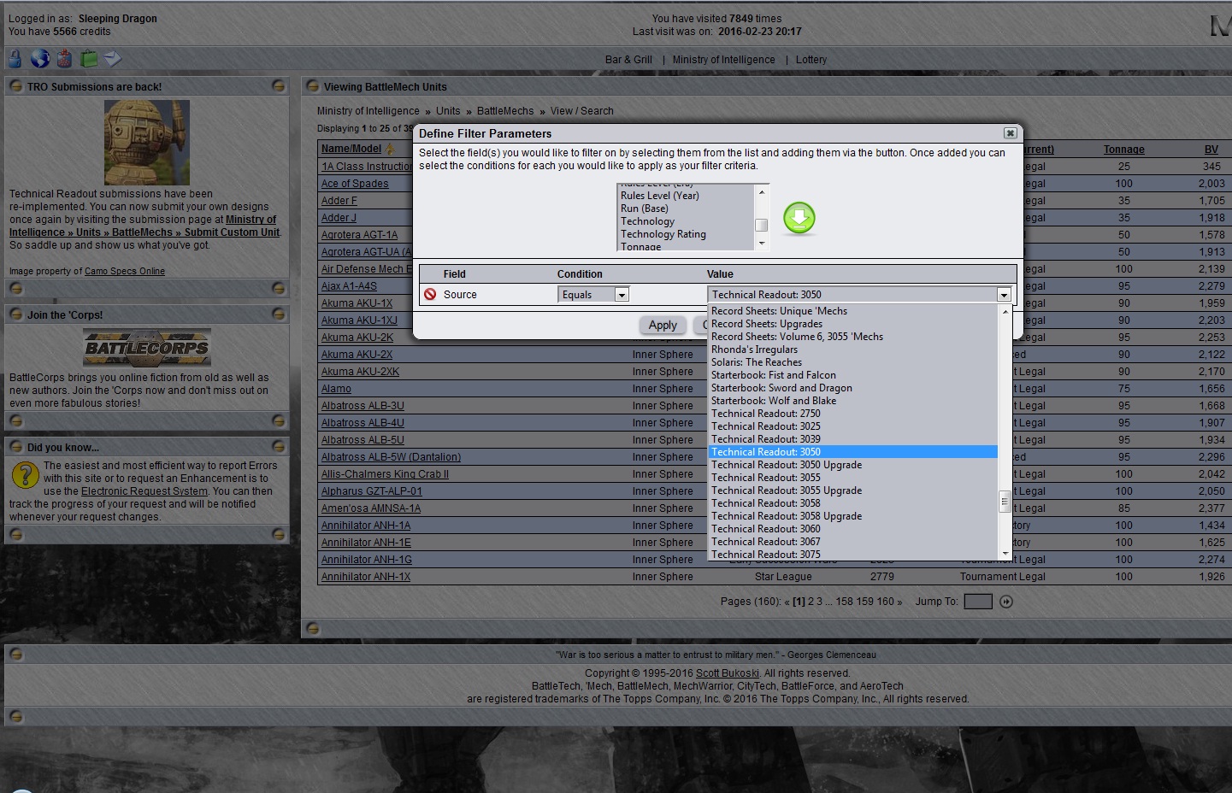Click the Apply button

pyautogui.click(x=663, y=325)
